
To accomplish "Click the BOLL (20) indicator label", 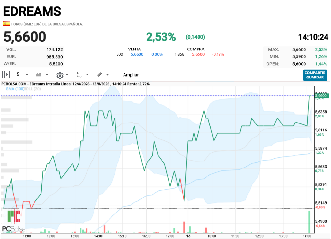I will [32, 89].
